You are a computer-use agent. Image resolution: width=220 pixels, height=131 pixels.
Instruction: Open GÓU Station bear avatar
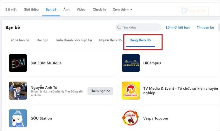point(18,118)
